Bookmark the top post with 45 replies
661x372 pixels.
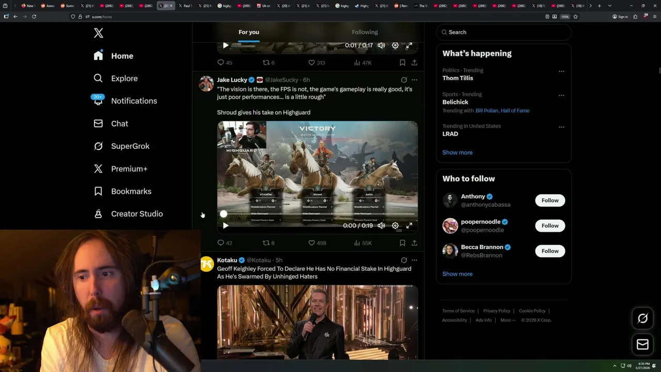(402, 63)
